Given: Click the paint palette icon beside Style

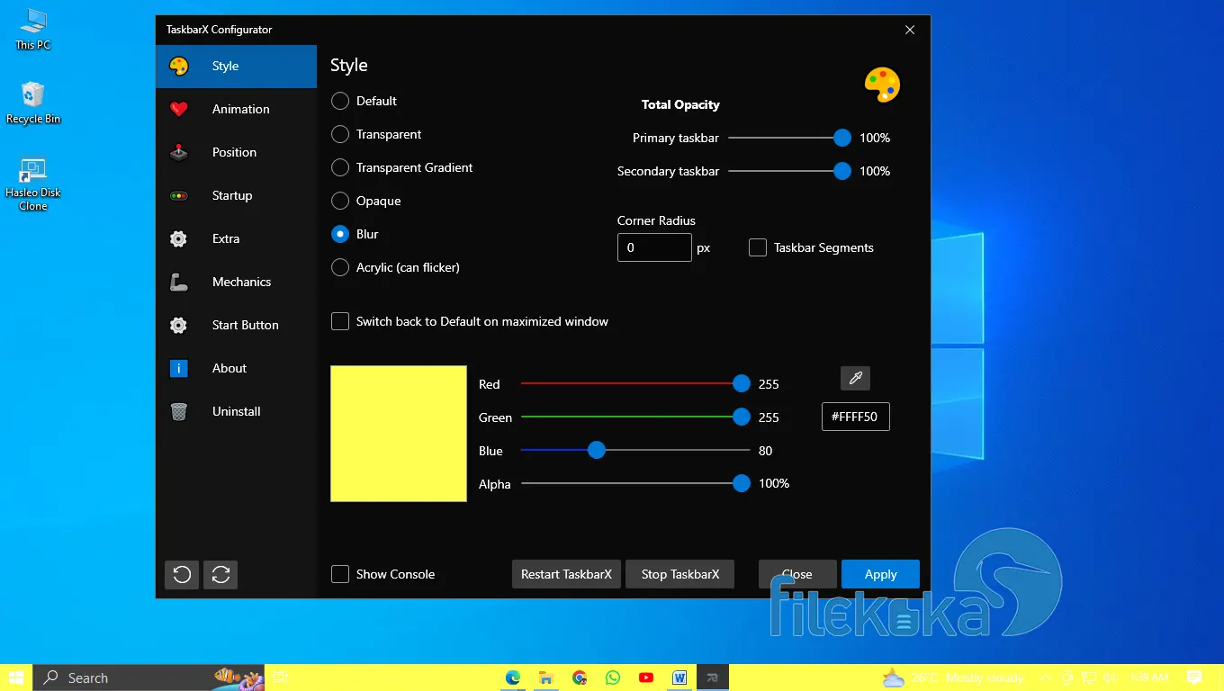Looking at the screenshot, I should (x=179, y=66).
